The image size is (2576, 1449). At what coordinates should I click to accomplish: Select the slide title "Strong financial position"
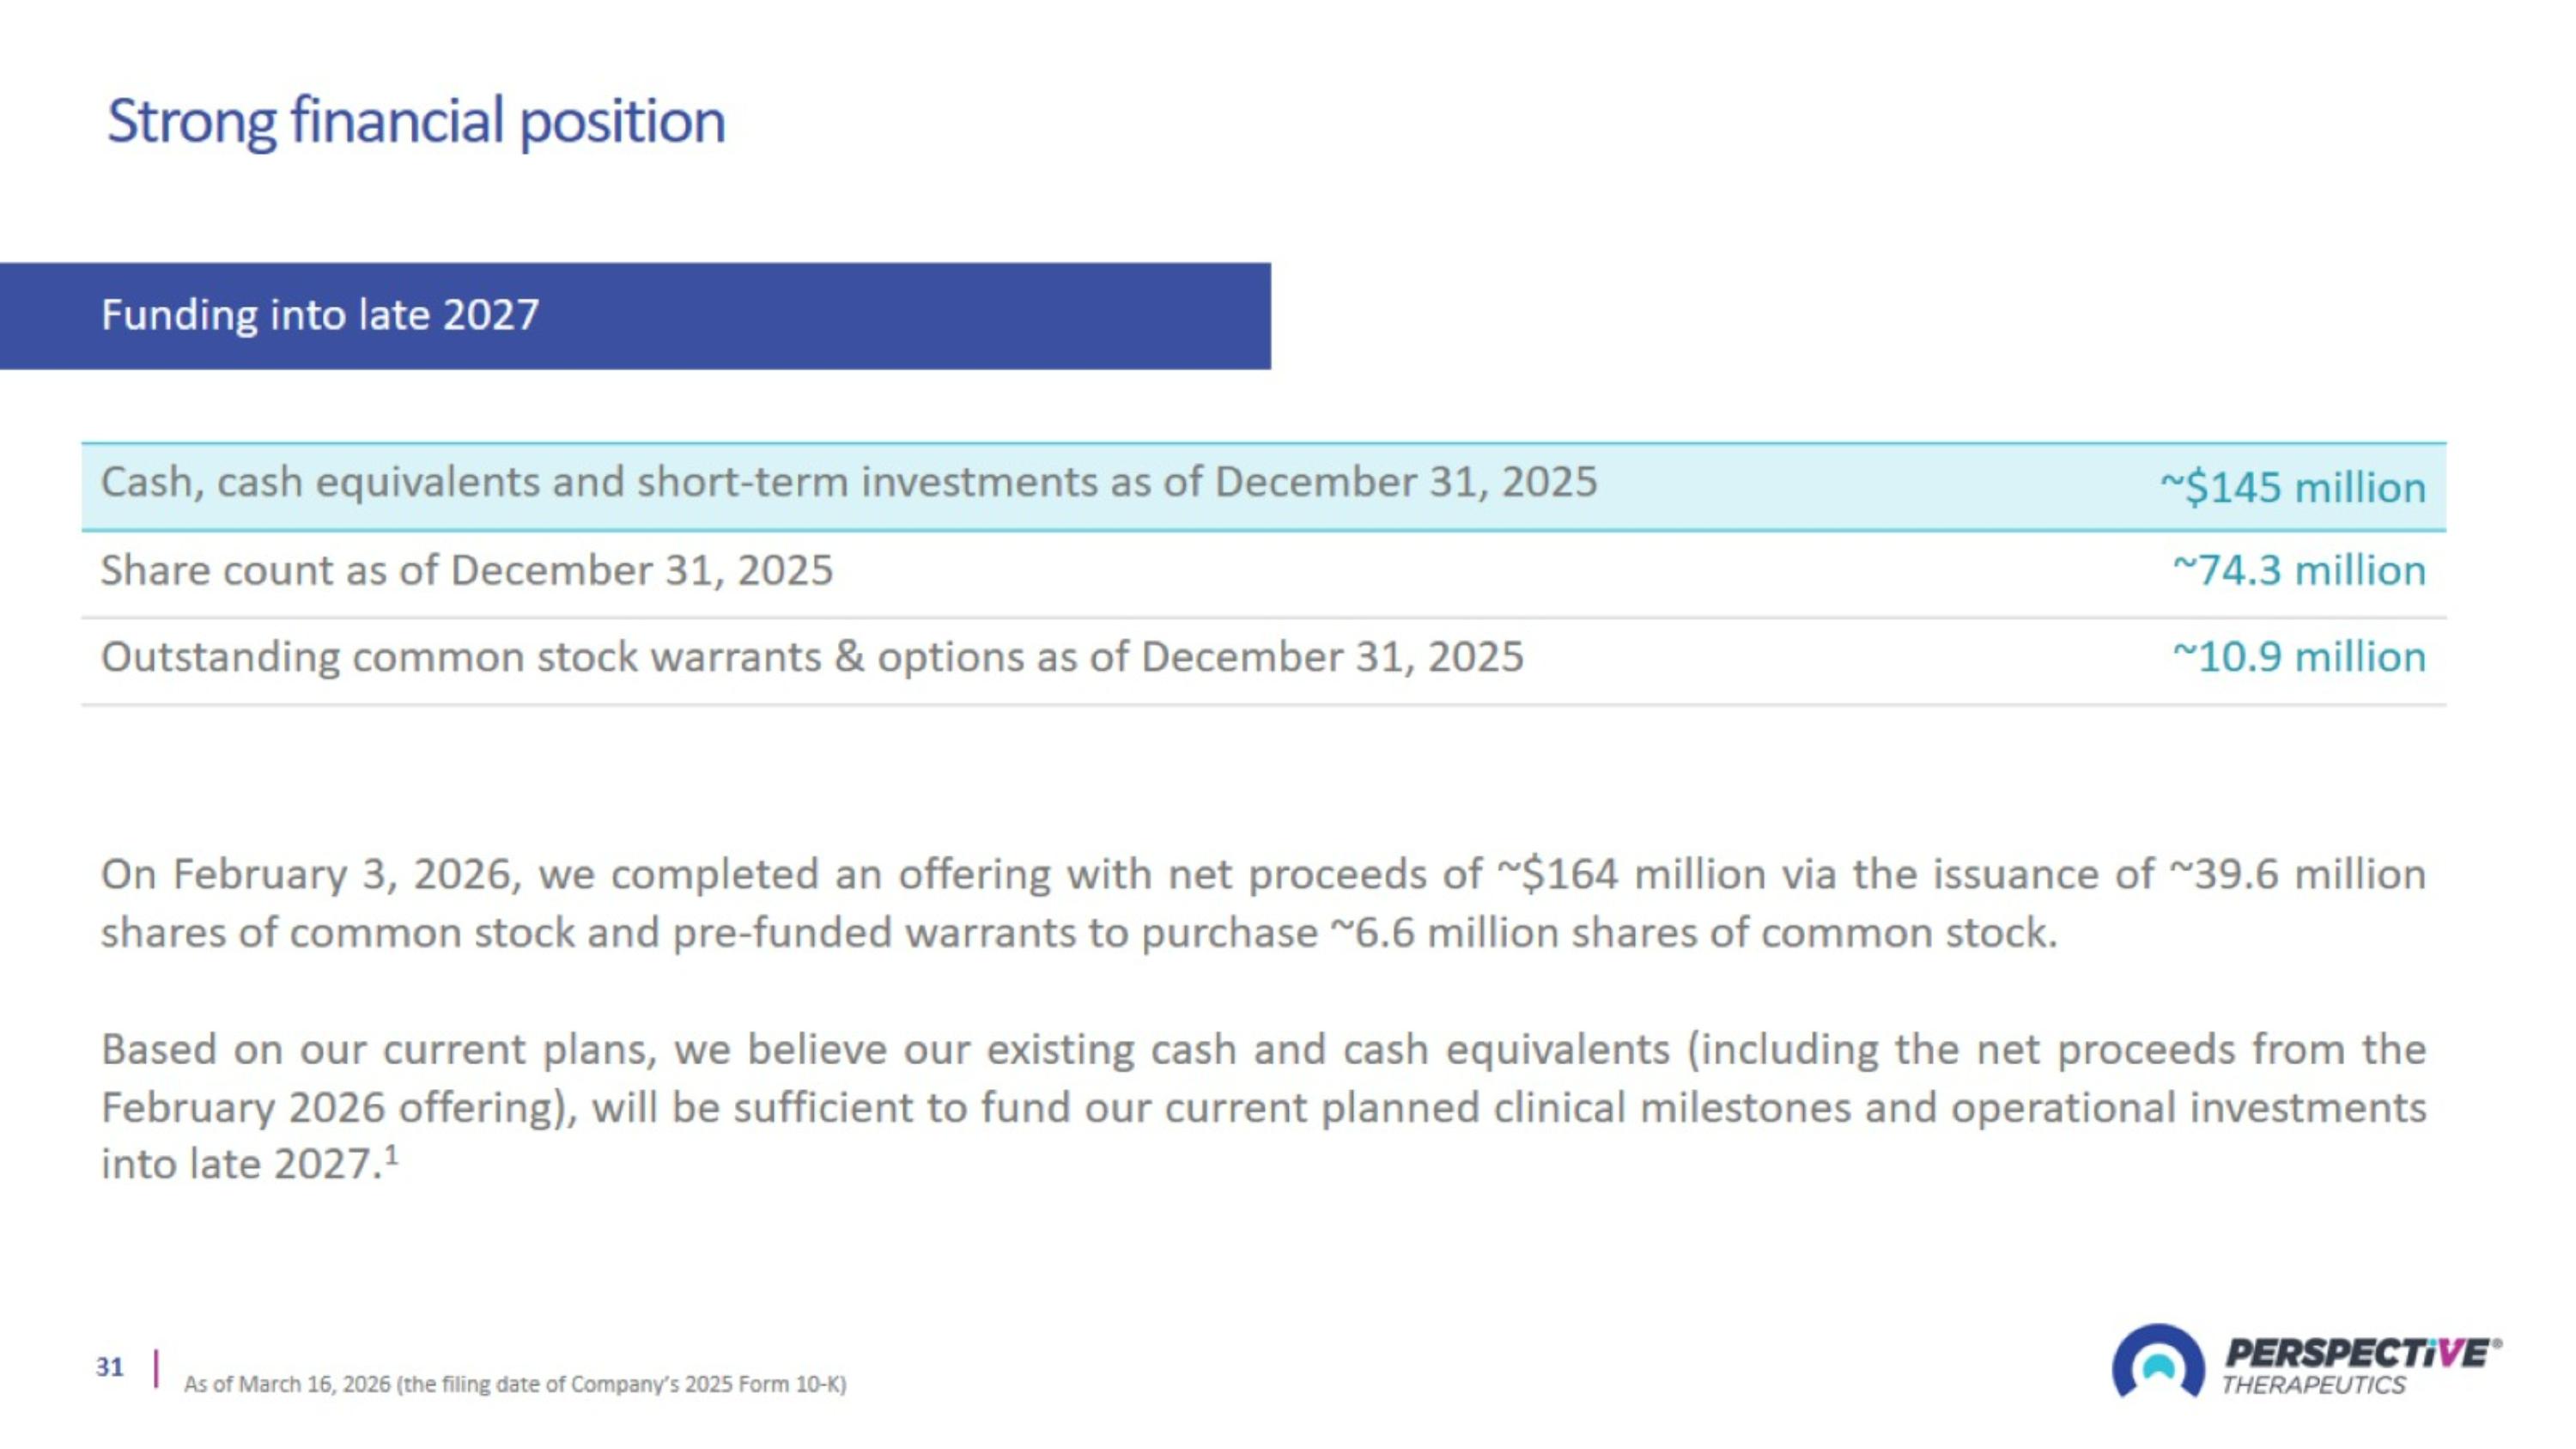click(416, 121)
